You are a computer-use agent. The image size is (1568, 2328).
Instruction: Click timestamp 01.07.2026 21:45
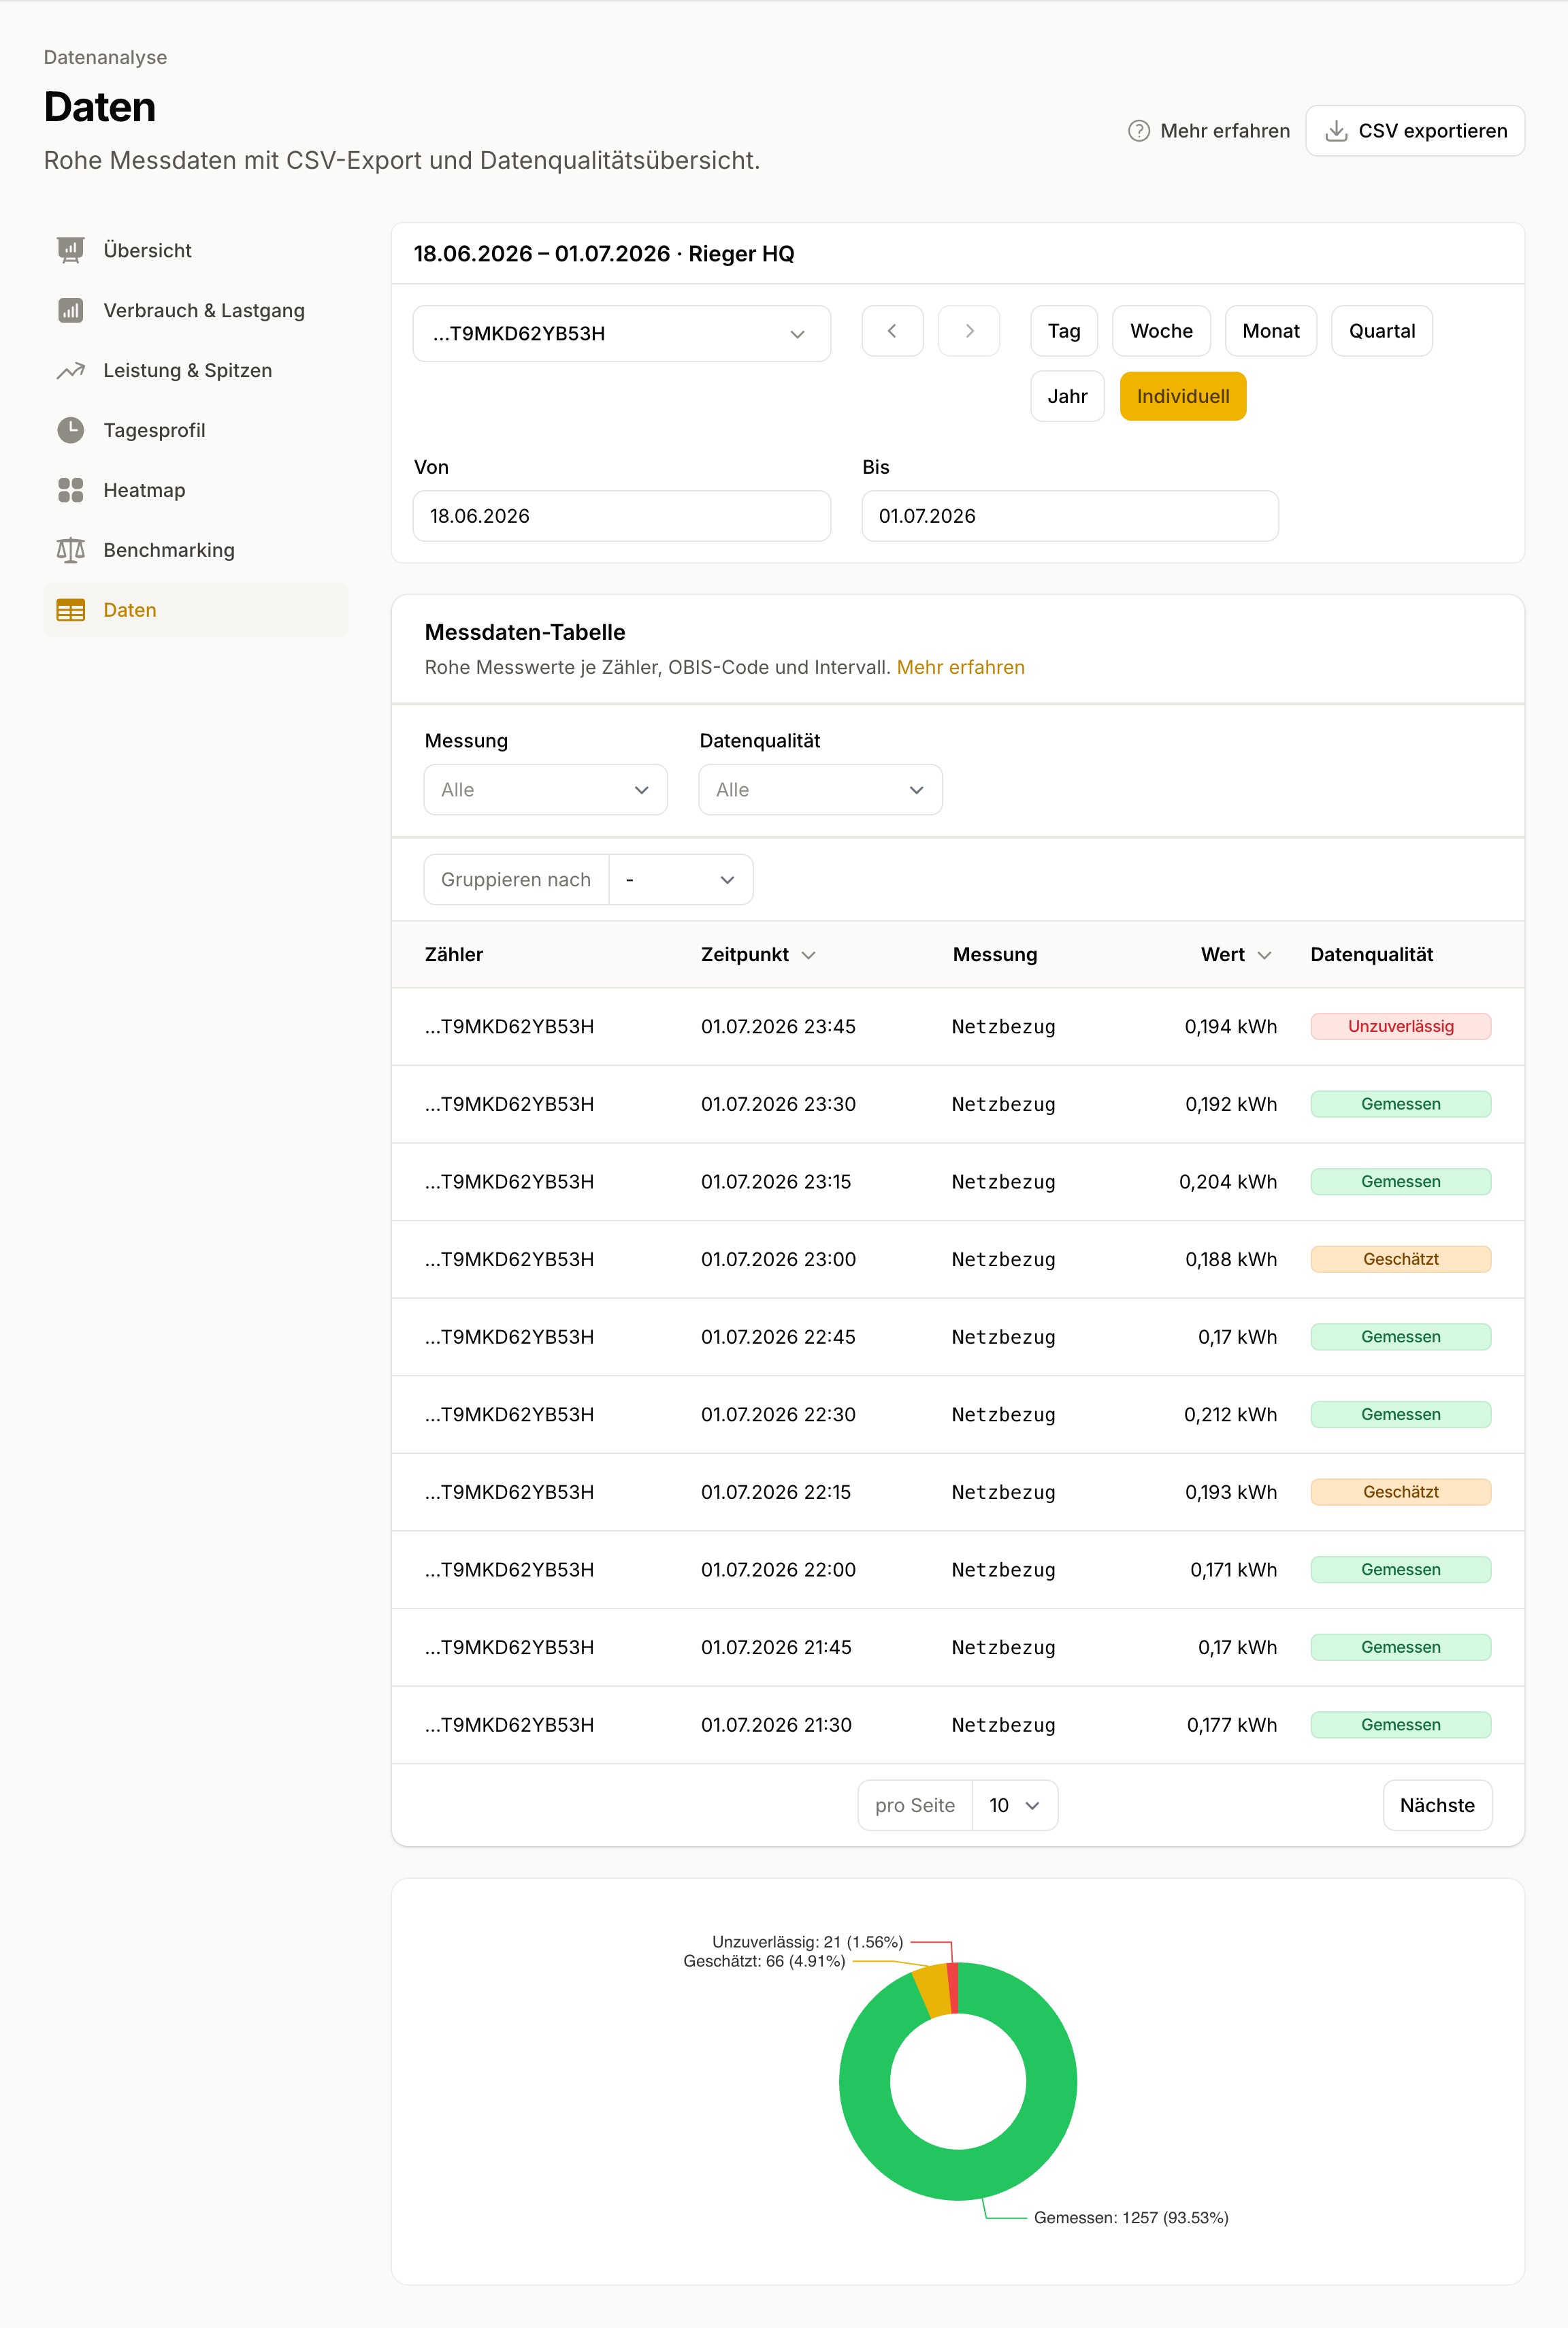(776, 1647)
